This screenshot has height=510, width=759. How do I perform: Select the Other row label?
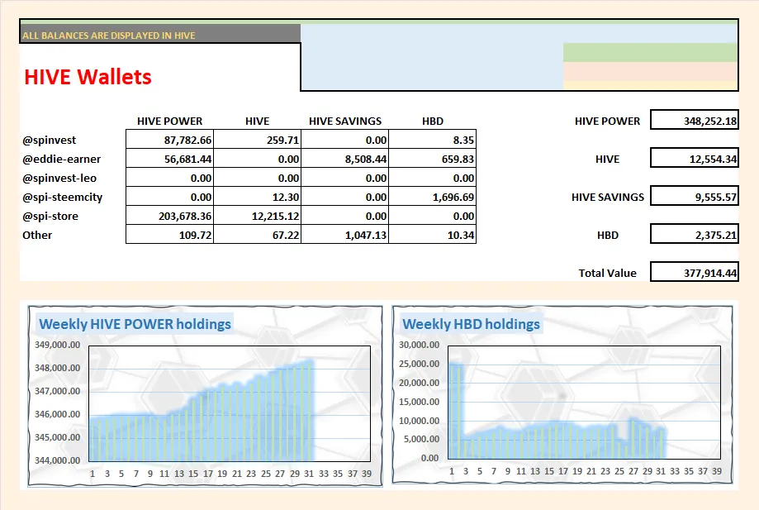tap(37, 236)
